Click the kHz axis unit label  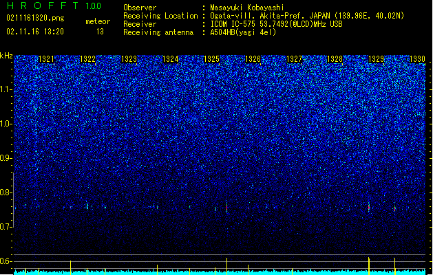(6, 56)
